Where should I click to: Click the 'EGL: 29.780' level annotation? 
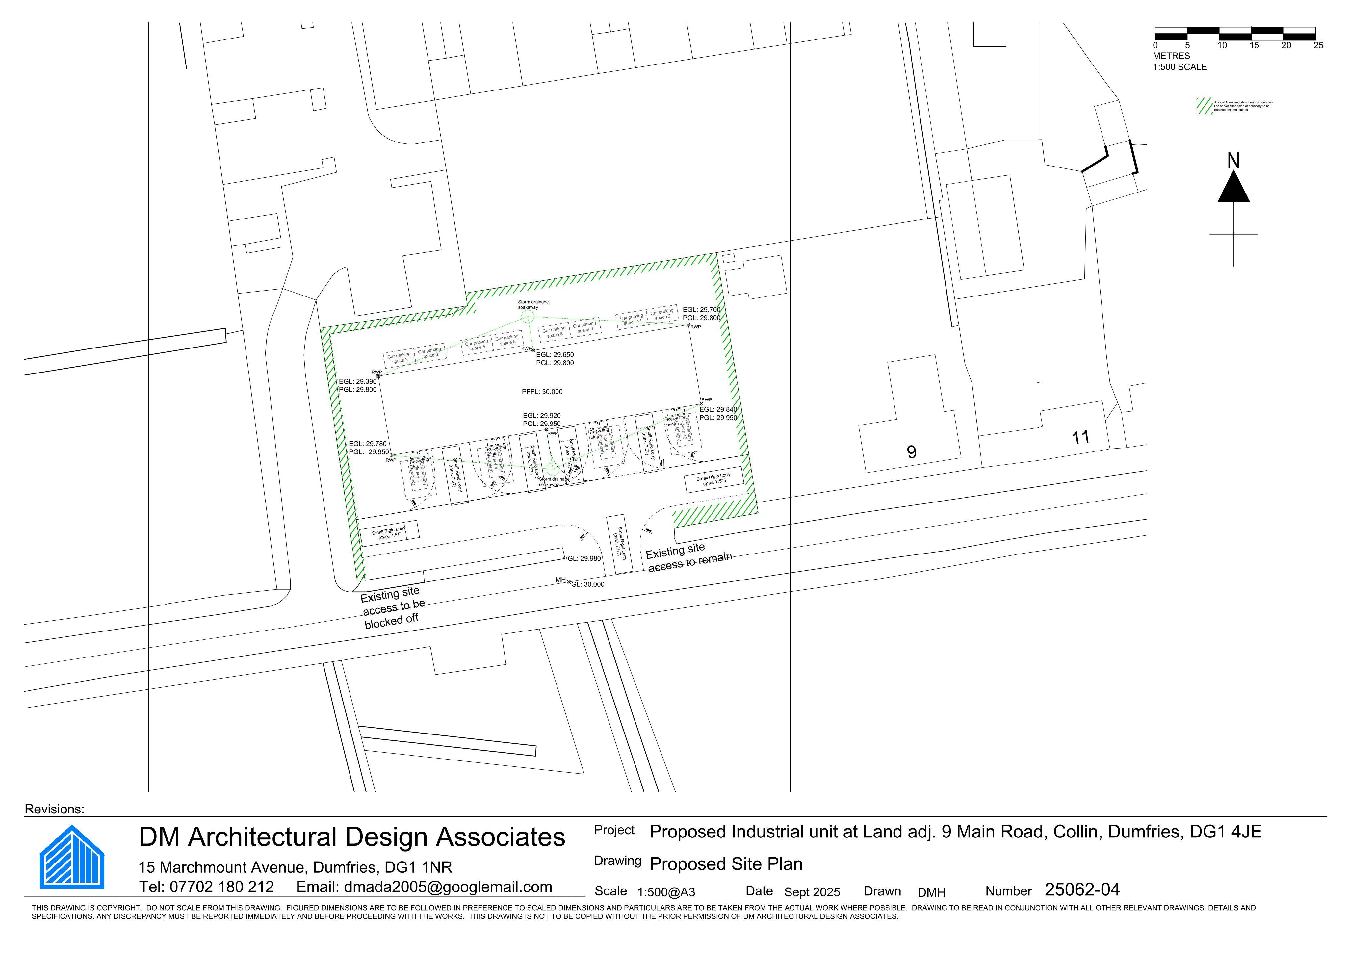coord(368,445)
